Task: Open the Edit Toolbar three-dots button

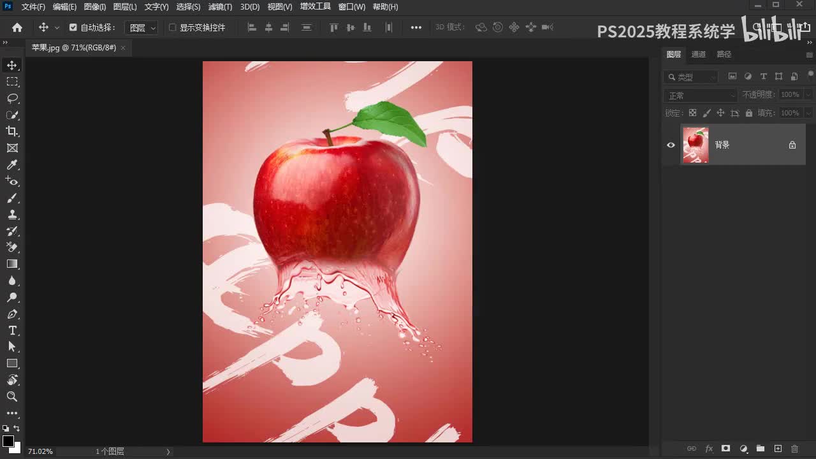Action: click(x=12, y=413)
